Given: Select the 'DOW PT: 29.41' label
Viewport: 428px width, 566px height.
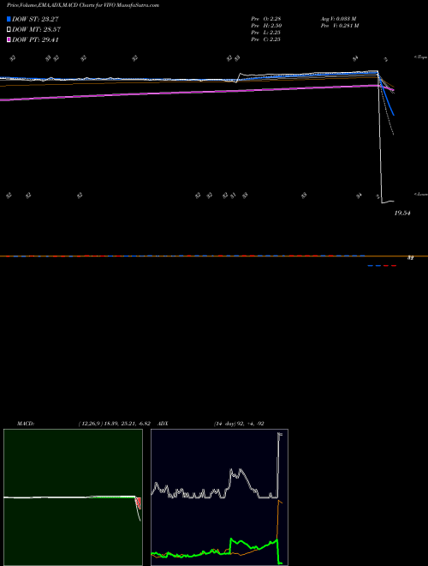Looking at the screenshot, I should 35,40.
